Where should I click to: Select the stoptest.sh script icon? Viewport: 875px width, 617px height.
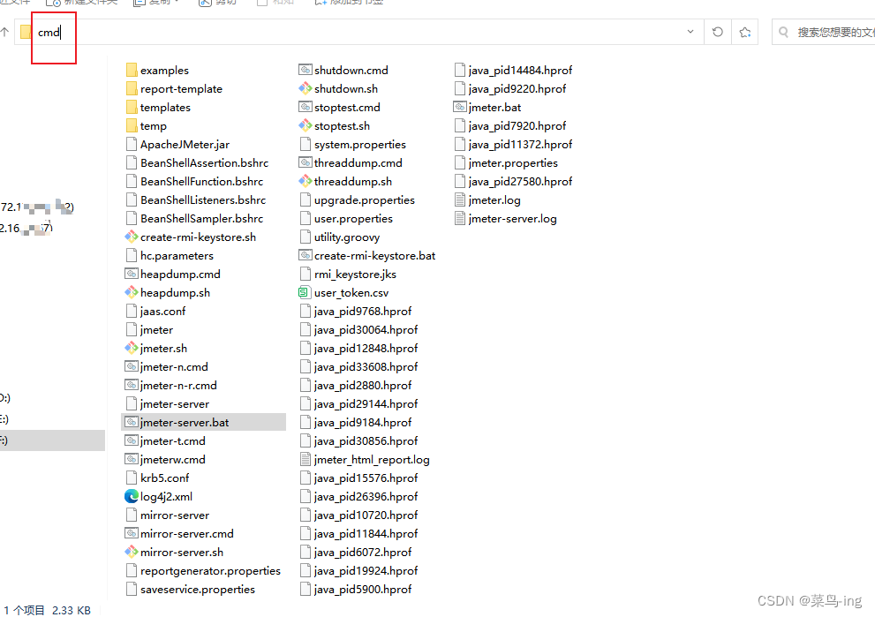click(305, 125)
